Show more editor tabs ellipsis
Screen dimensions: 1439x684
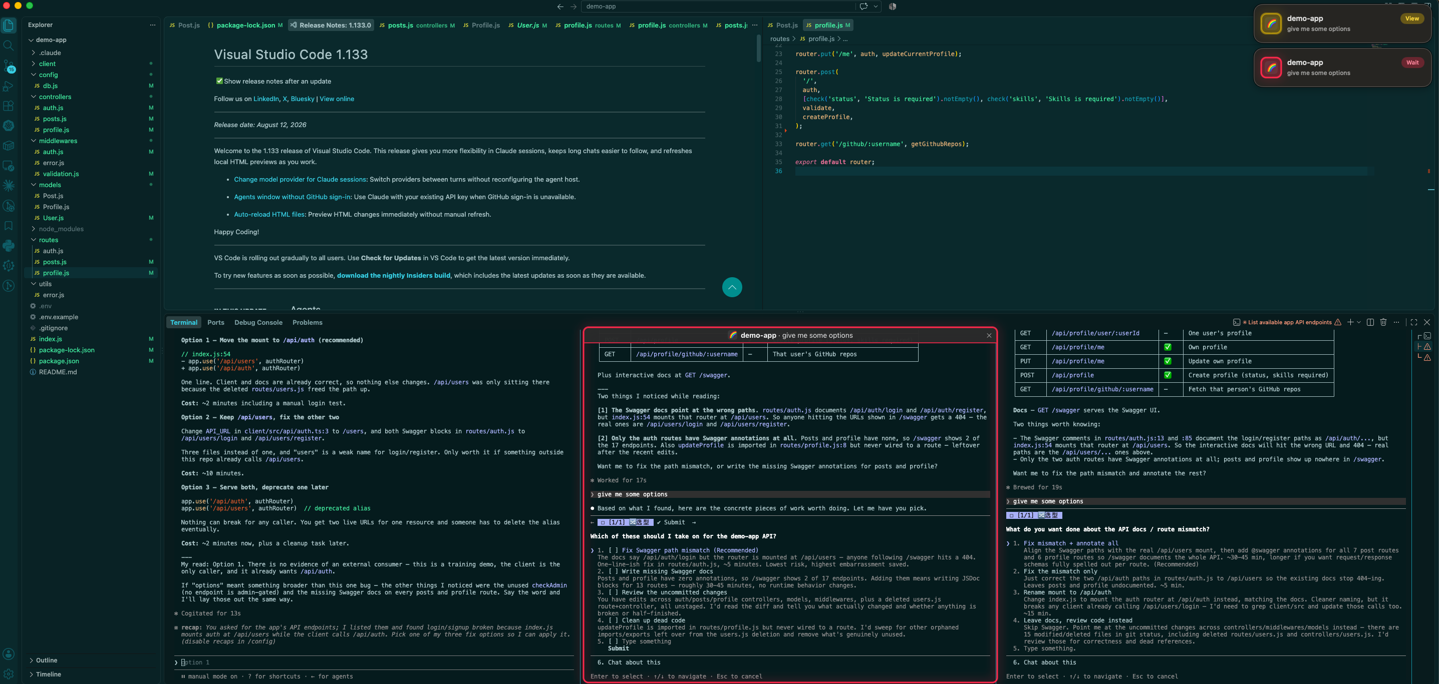pyautogui.click(x=755, y=25)
